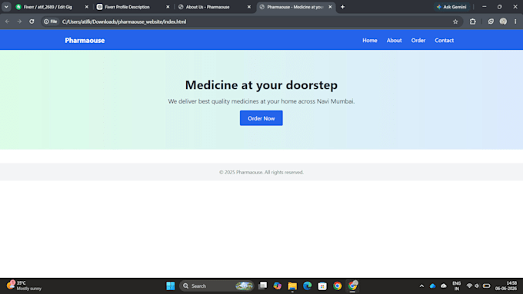Close the Fiverr Edit Gig tab
Image resolution: width=523 pixels, height=294 pixels.
(x=87, y=7)
